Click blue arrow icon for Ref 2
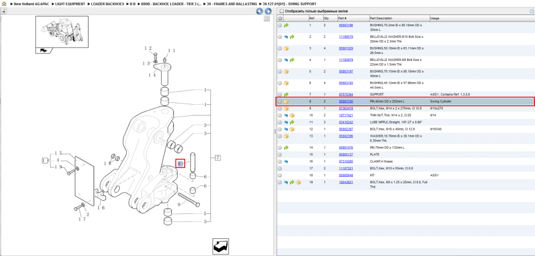This screenshot has height=256, width=535. click(x=286, y=37)
